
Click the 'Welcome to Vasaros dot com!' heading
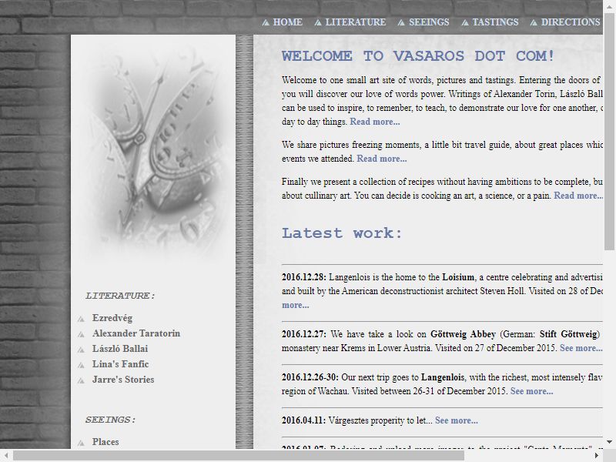pos(418,55)
